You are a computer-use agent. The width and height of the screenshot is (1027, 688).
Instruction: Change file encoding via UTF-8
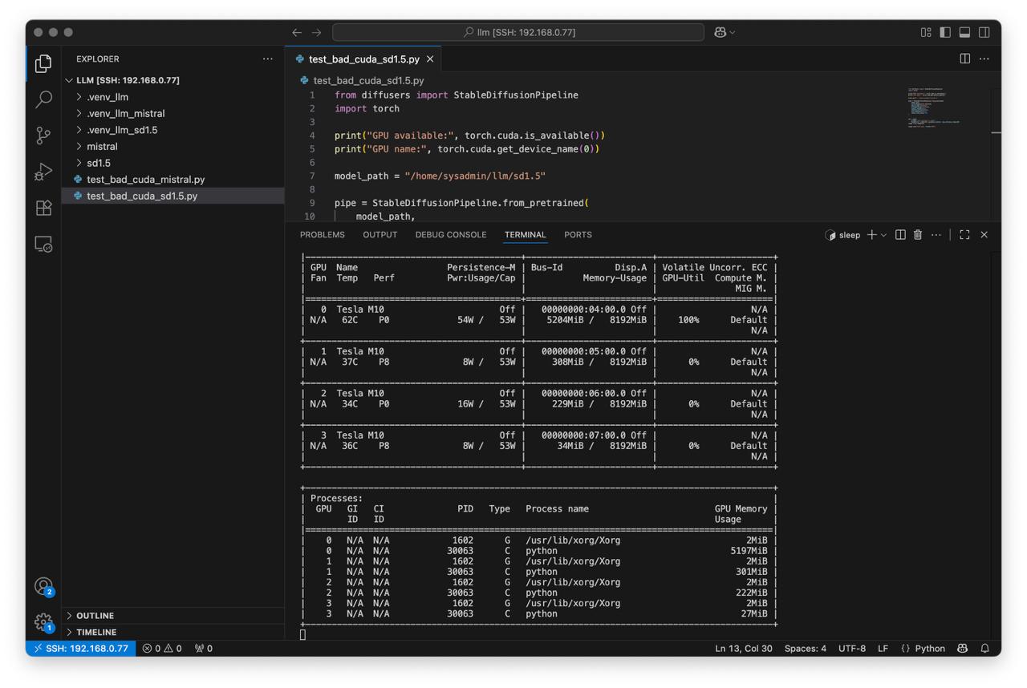852,648
